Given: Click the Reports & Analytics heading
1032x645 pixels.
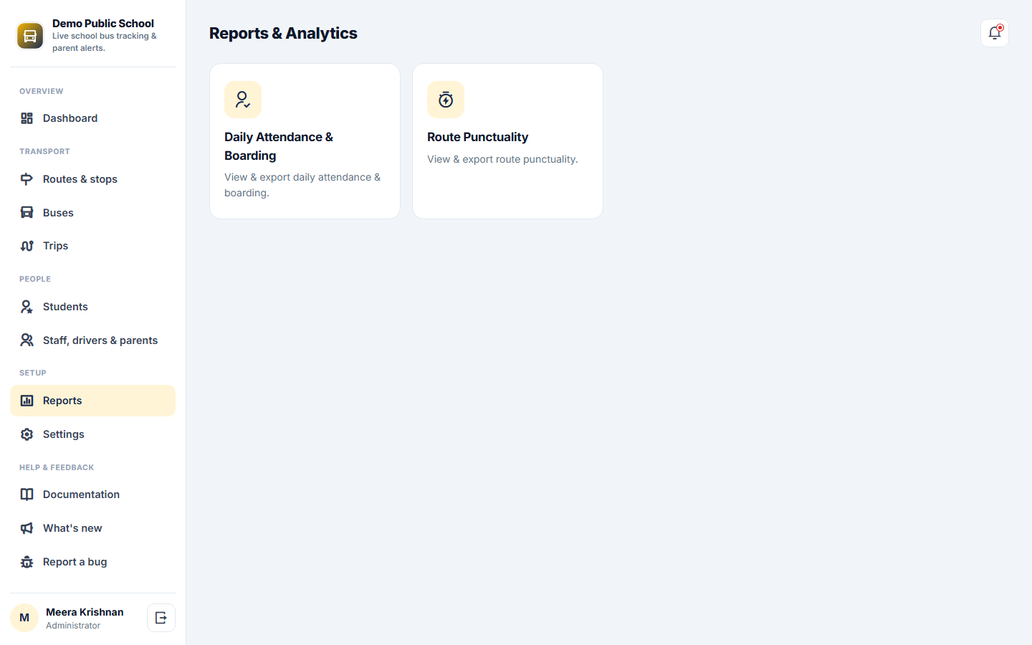Looking at the screenshot, I should pyautogui.click(x=283, y=33).
